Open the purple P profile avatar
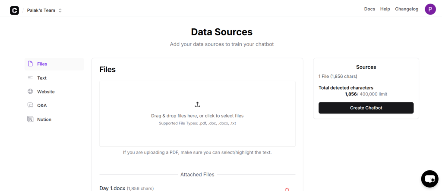 click(430, 9)
